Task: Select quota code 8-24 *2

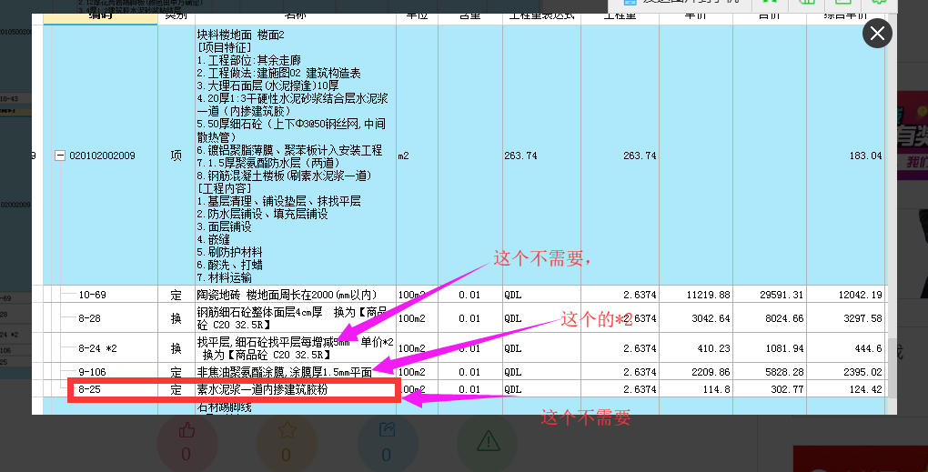Action: click(97, 348)
